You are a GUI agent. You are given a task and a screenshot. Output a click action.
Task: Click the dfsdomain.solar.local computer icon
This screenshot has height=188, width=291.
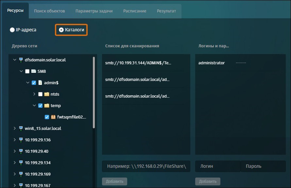21,60
